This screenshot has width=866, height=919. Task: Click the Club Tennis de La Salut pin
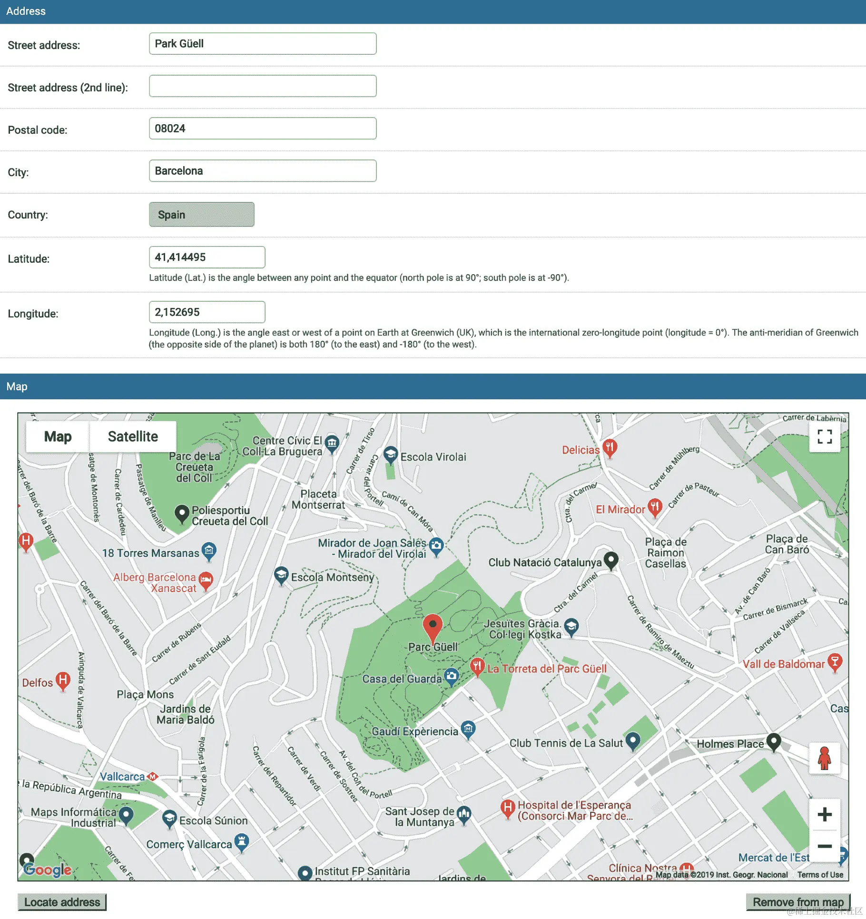[632, 741]
